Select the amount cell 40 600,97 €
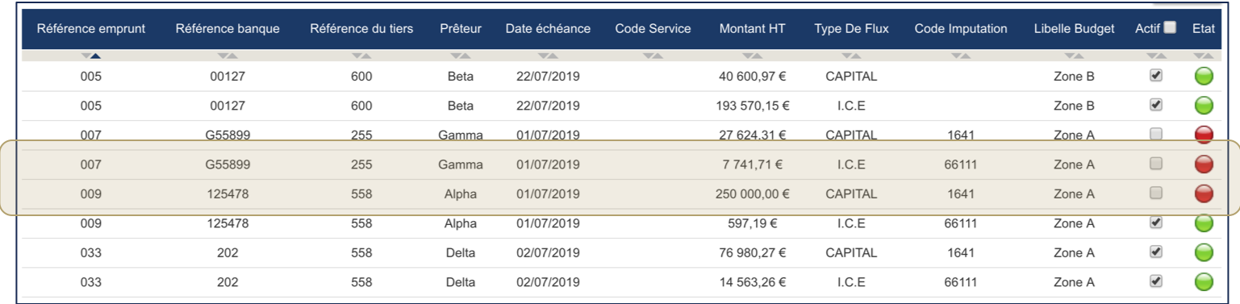The width and height of the screenshot is (1240, 304). 753,77
